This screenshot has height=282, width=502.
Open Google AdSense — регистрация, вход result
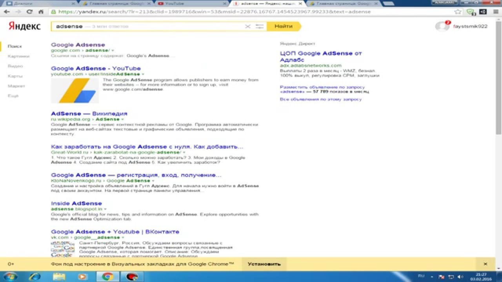tap(136, 175)
